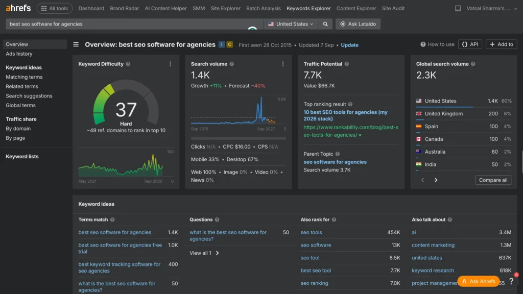
Task: Open the SMM tool
Action: point(199,8)
